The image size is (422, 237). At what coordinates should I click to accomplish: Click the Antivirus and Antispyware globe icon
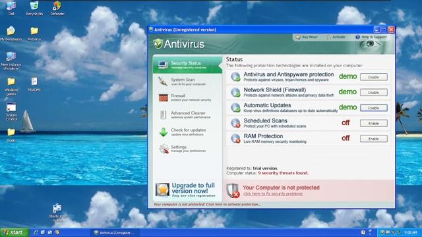pyautogui.click(x=235, y=77)
